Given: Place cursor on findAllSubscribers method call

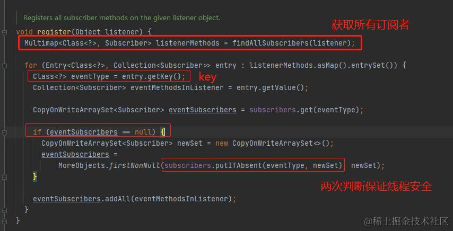Looking at the screenshot, I should pyautogui.click(x=271, y=43).
